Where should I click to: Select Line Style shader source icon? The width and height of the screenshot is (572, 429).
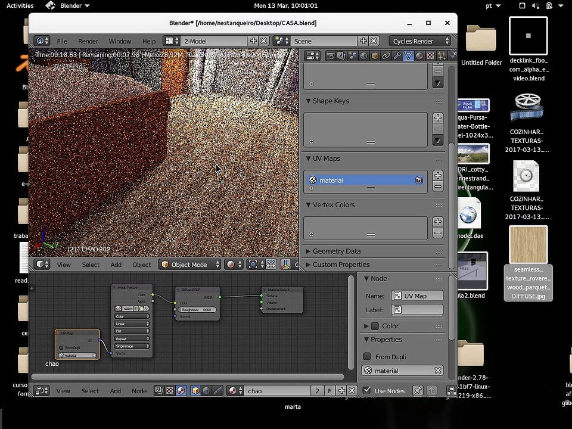[217, 391]
